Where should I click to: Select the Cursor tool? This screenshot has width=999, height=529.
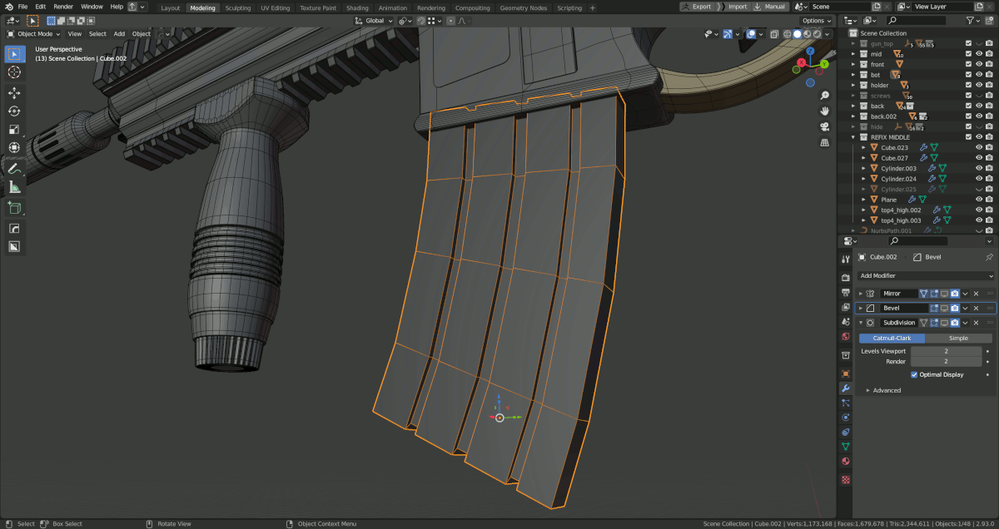click(14, 72)
